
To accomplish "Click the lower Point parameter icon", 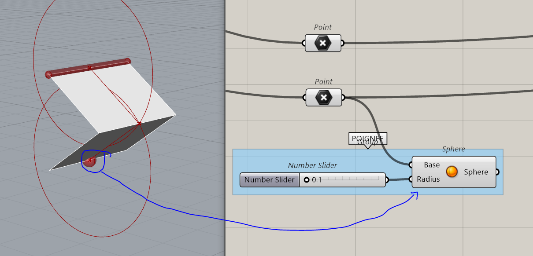I will (x=324, y=97).
